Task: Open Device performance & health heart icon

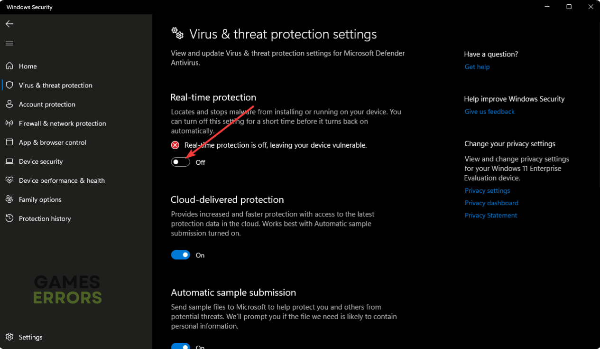Action: [x=9, y=180]
